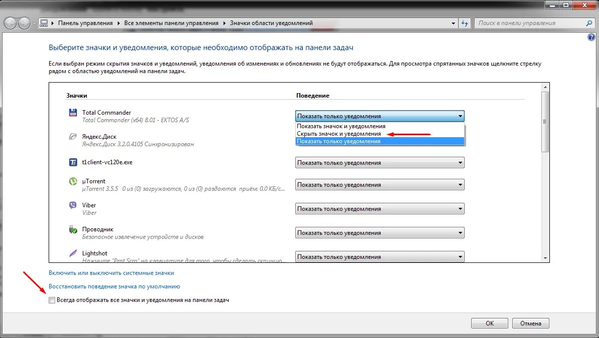Click 'Все элементы панели управления' breadcrumb
Viewport: 599px width, 338px height.
[x=171, y=23]
